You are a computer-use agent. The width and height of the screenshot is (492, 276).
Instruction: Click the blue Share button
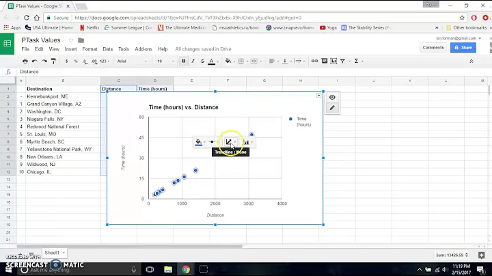click(x=463, y=48)
